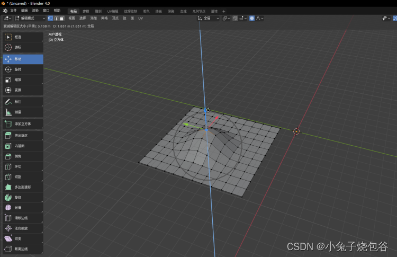
Task: Open the 帮助 (Help) menu
Action: pyautogui.click(x=57, y=11)
